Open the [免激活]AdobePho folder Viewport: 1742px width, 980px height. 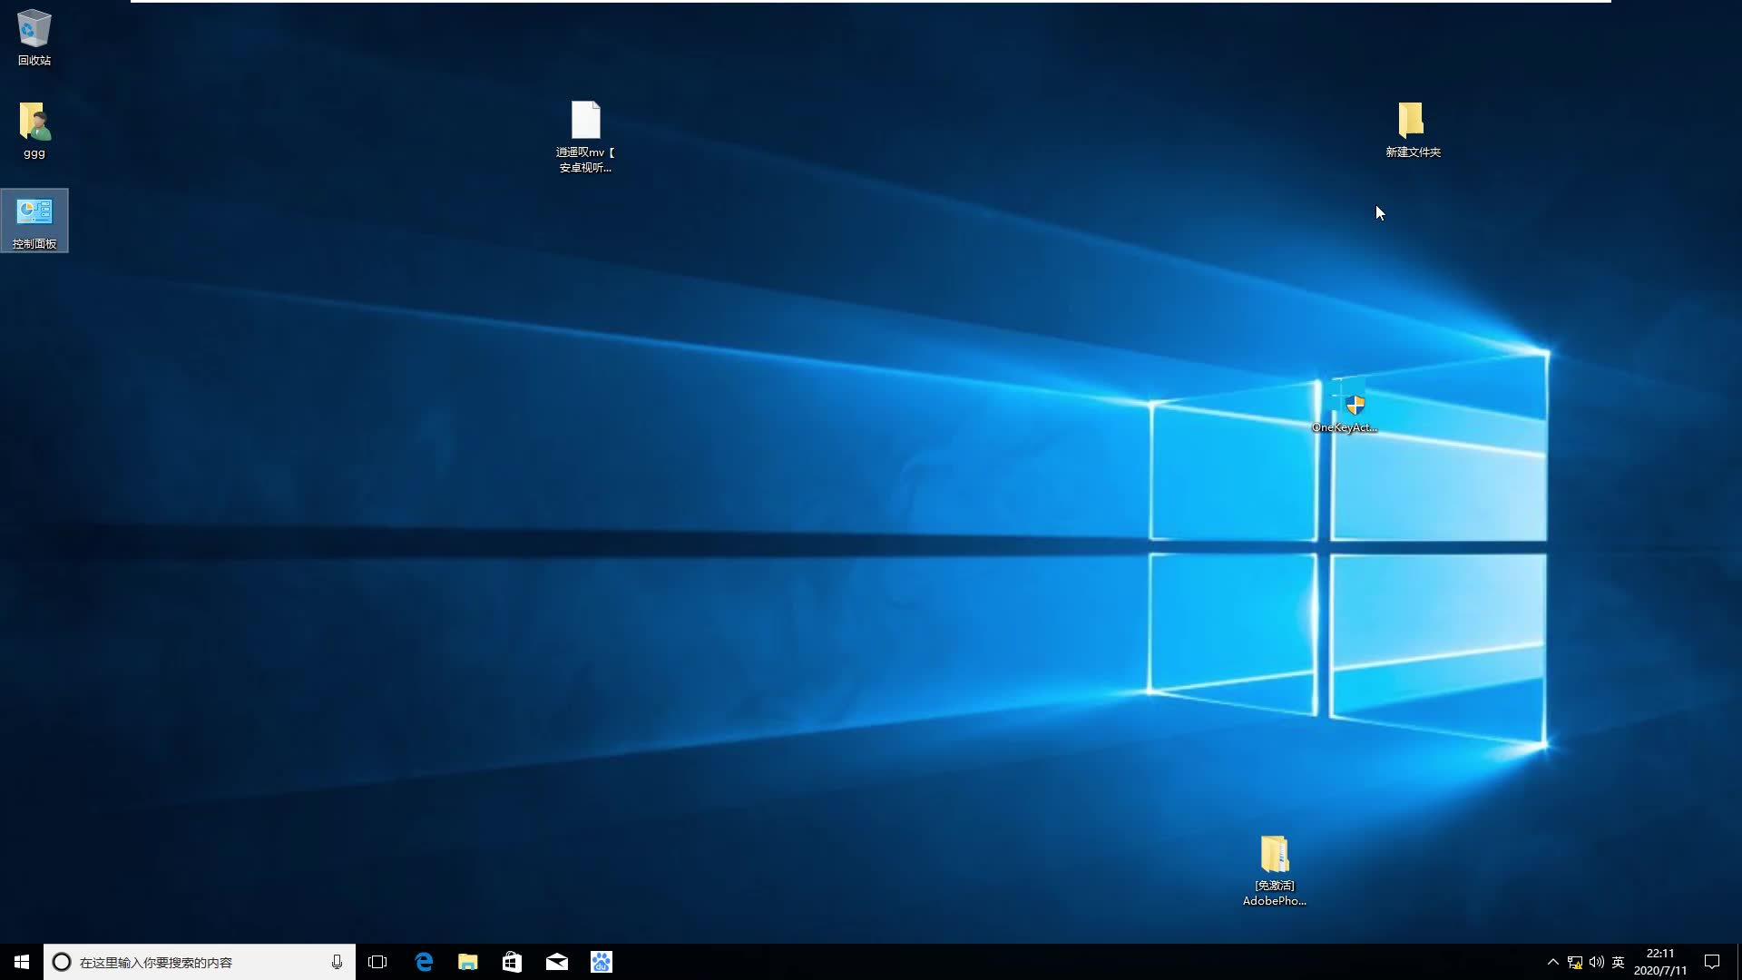click(x=1274, y=853)
